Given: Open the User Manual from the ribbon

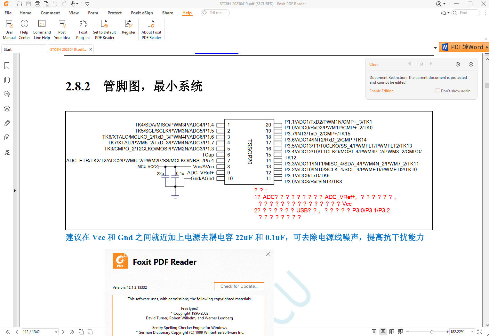Looking at the screenshot, I should [x=9, y=29].
